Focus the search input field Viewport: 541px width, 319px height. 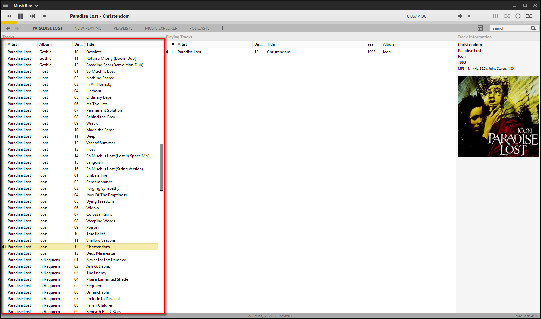point(510,28)
